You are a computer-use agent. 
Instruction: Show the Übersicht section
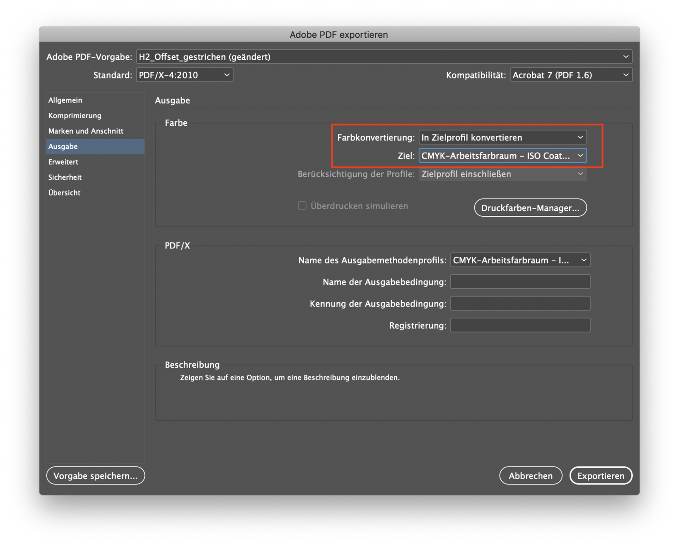click(x=65, y=193)
